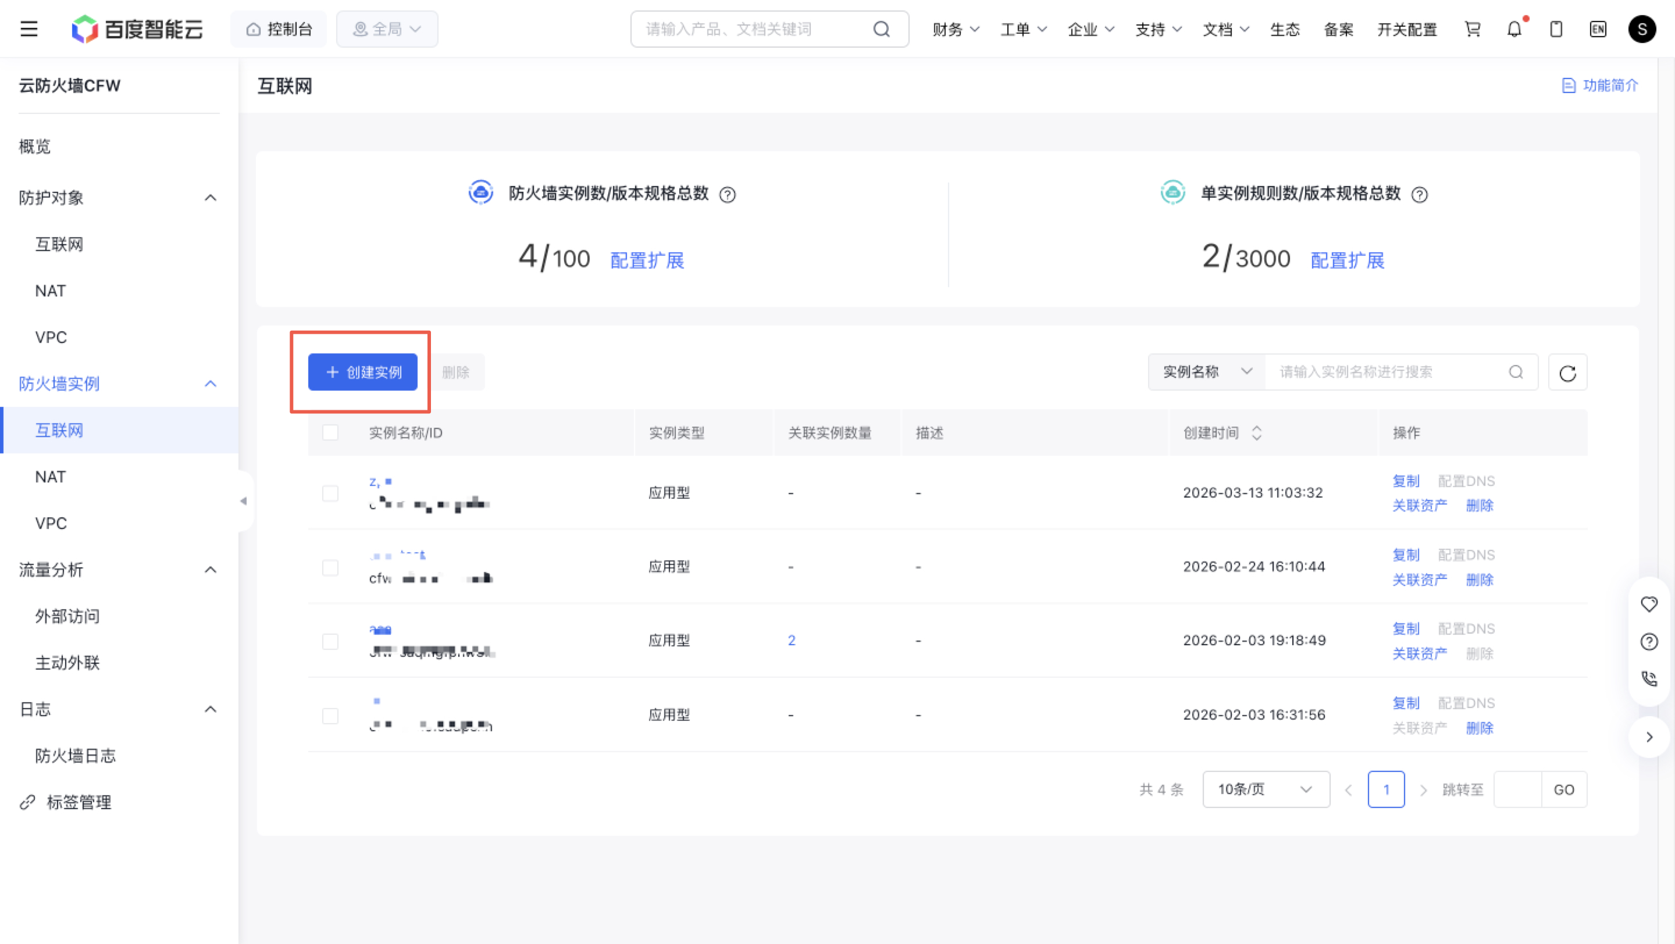Click the 功能简介 document icon
1675x944 pixels.
point(1569,86)
